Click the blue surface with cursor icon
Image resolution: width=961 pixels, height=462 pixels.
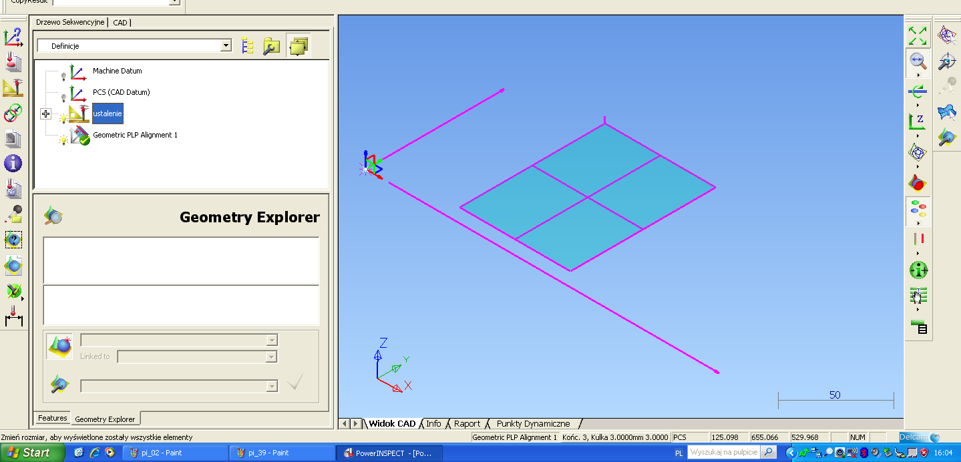pyautogui.click(x=946, y=112)
